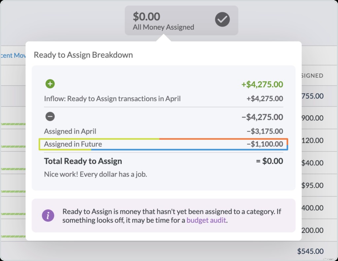Image resolution: width=338 pixels, height=261 pixels.
Task: Click the gray minus outflow icon
Action: click(50, 117)
